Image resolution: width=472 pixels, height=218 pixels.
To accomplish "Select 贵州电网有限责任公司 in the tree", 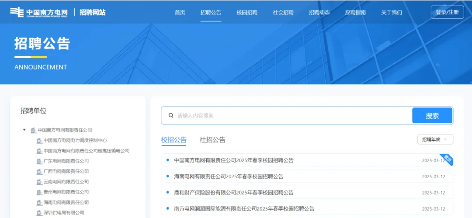I will pyautogui.click(x=66, y=192).
